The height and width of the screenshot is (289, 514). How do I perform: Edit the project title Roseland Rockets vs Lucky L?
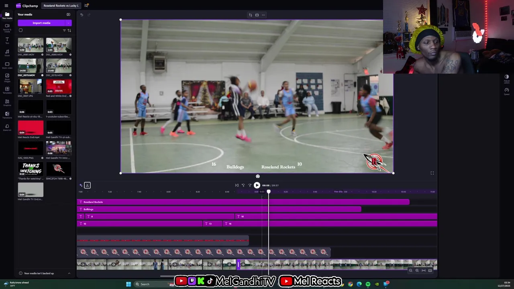coord(61,6)
